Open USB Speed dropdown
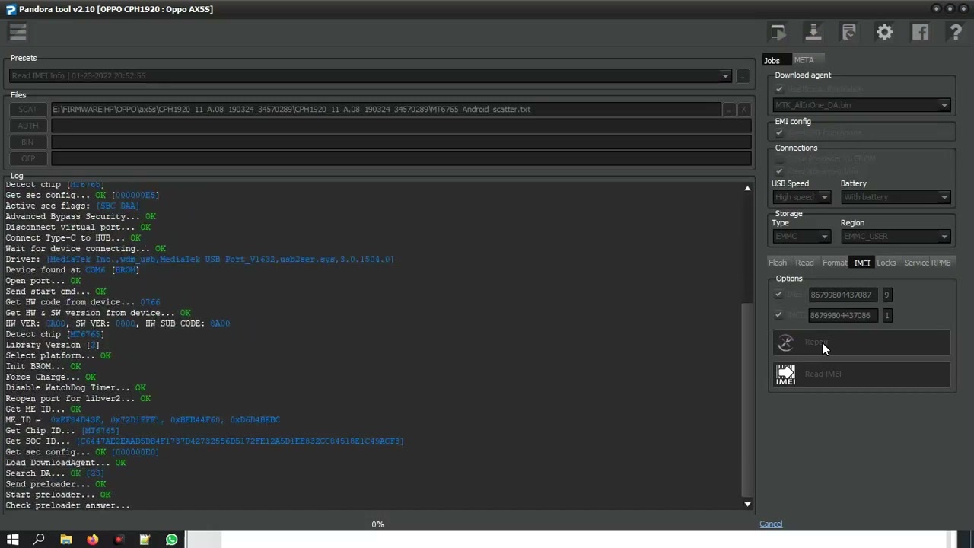974x548 pixels. coord(801,197)
